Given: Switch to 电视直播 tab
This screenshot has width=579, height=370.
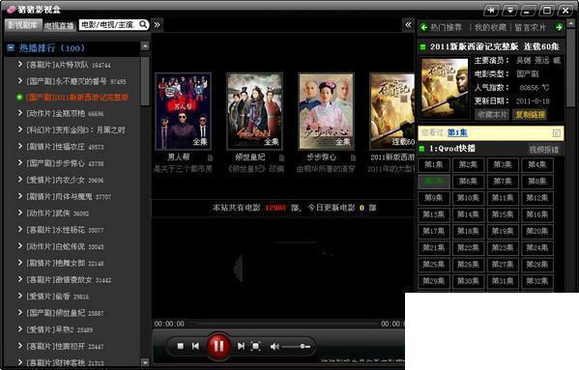Looking at the screenshot, I should click(x=59, y=25).
